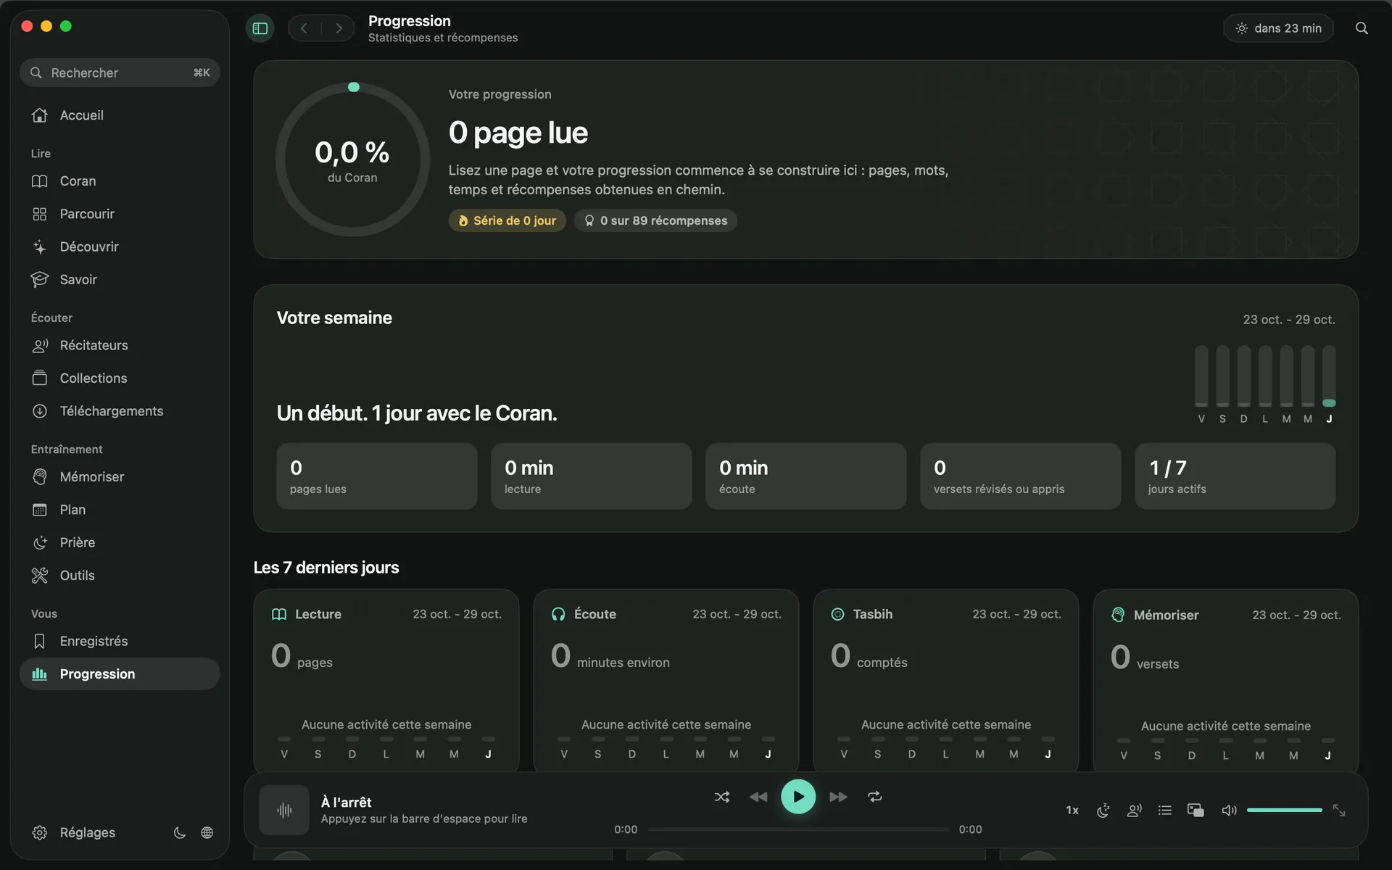This screenshot has width=1392, height=870.
Task: Open the playback queue list icon
Action: (x=1165, y=810)
